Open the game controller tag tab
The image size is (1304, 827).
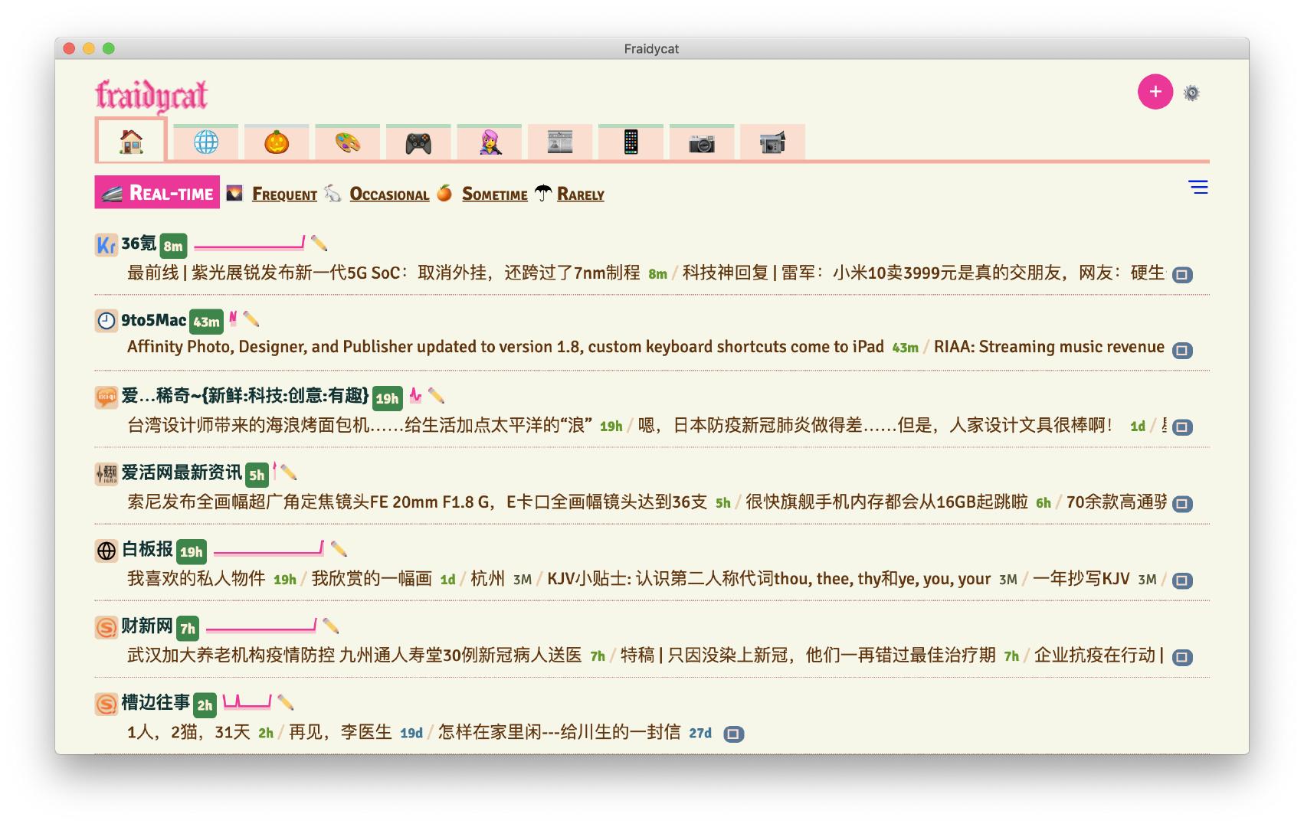tap(418, 142)
